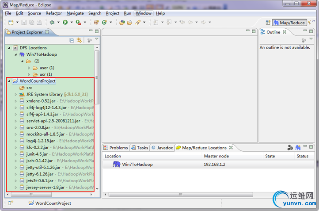Expand the user (1) DFS folder
This screenshot has height=211, width=319.
point(29,68)
